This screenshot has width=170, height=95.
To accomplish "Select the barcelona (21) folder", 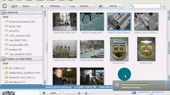I will coord(17,82).
